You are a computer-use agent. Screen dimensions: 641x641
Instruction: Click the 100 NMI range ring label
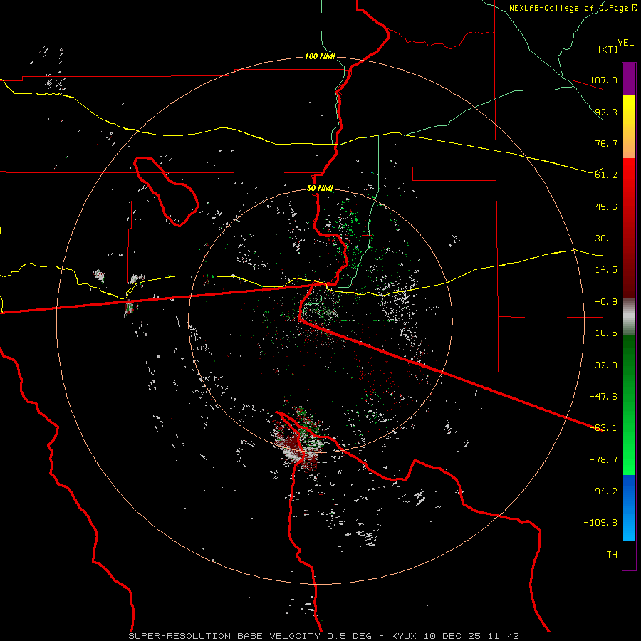pyautogui.click(x=320, y=56)
